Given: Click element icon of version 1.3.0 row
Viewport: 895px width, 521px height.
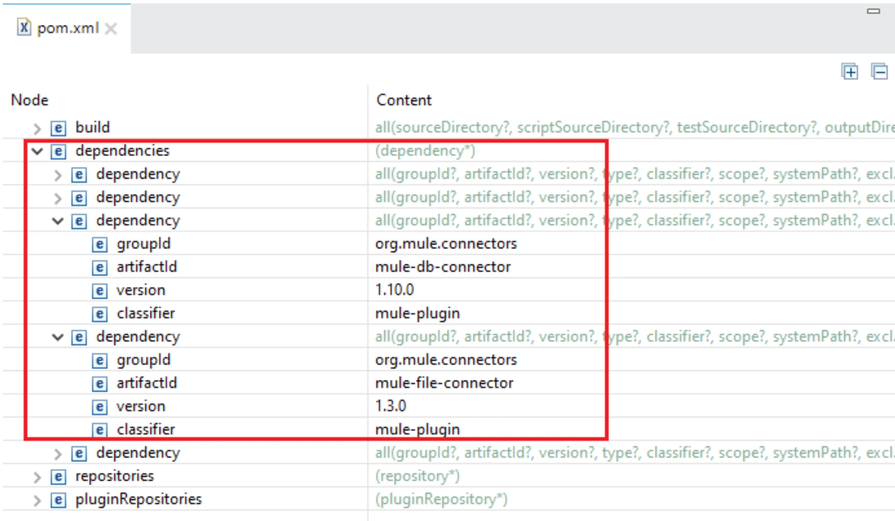Looking at the screenshot, I should tap(100, 407).
